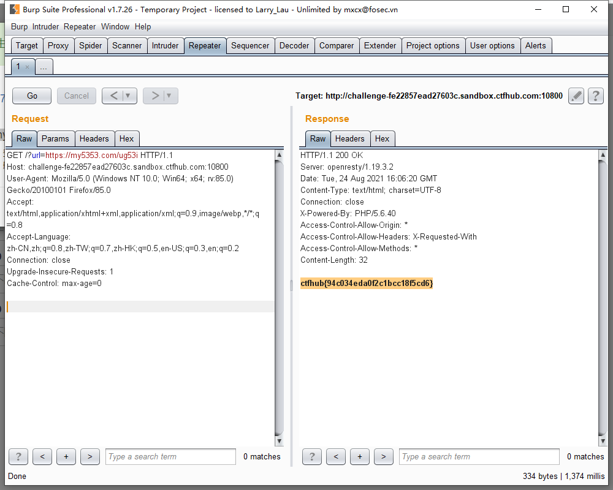Open back history dropdown arrow
The height and width of the screenshot is (490, 613).
point(128,96)
